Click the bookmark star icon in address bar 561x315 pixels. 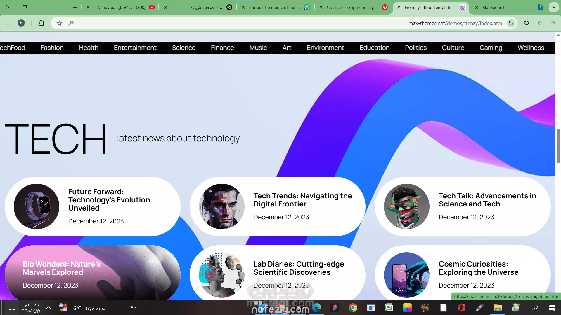(59, 23)
